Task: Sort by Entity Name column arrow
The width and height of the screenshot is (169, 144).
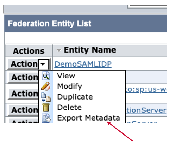Action: pyautogui.click(x=59, y=50)
